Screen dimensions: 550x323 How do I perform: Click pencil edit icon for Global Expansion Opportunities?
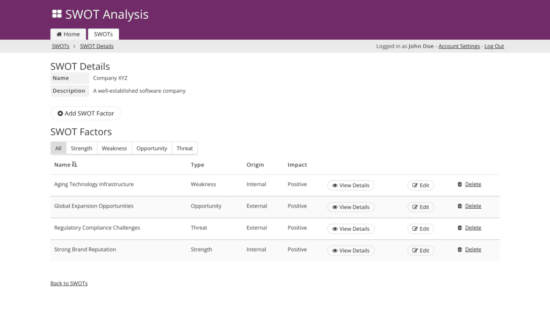pos(415,207)
